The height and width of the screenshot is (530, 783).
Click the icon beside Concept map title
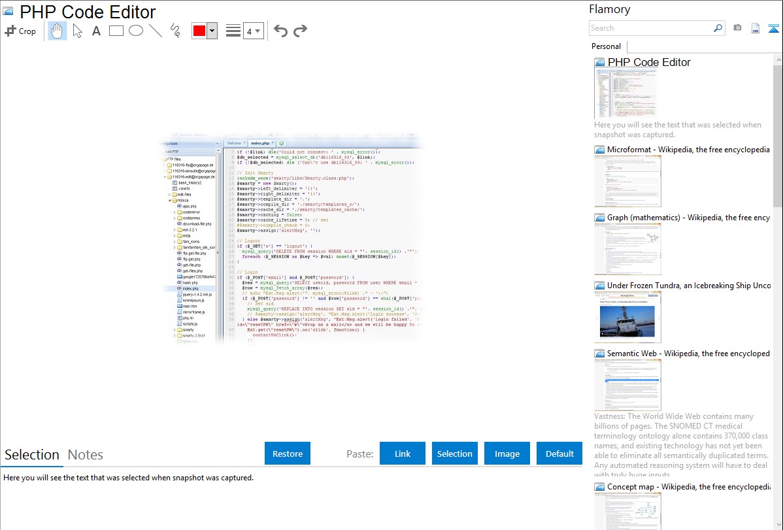[599, 487]
